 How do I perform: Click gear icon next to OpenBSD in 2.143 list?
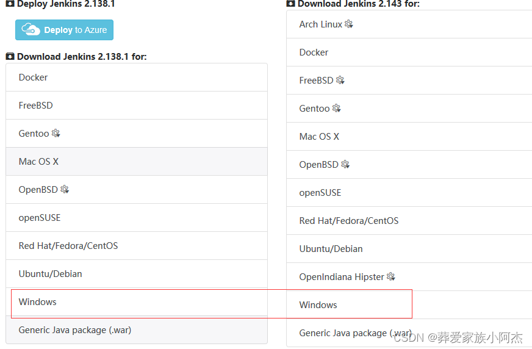pyautogui.click(x=345, y=165)
